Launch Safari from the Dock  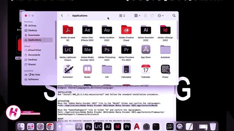click(x=40, y=127)
